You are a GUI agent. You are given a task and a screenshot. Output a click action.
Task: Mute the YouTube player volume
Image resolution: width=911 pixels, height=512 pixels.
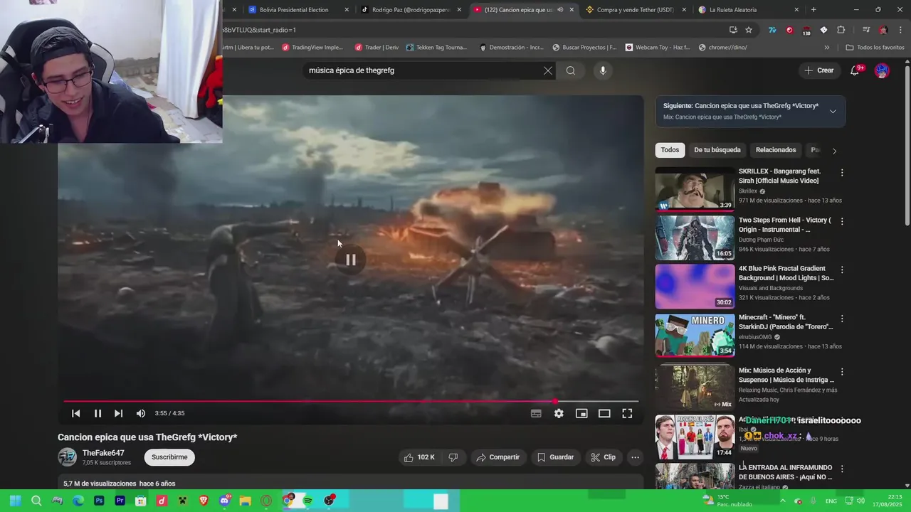[x=141, y=413]
